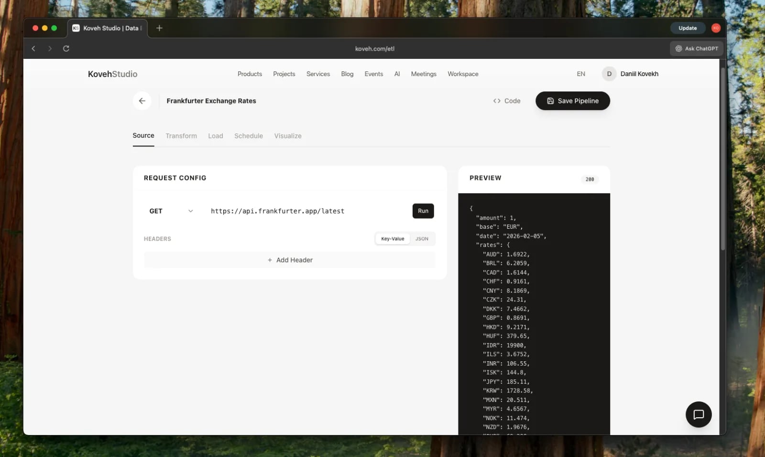
Task: Click the back arrow beside the pipeline title
Action: (142, 101)
